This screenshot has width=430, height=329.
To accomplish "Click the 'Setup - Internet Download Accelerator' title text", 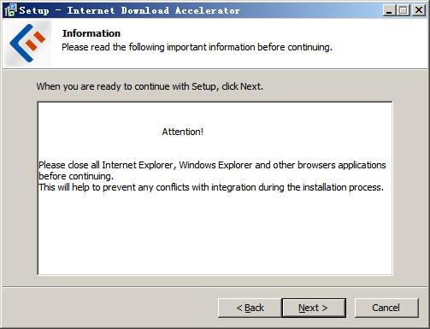I will [x=130, y=10].
